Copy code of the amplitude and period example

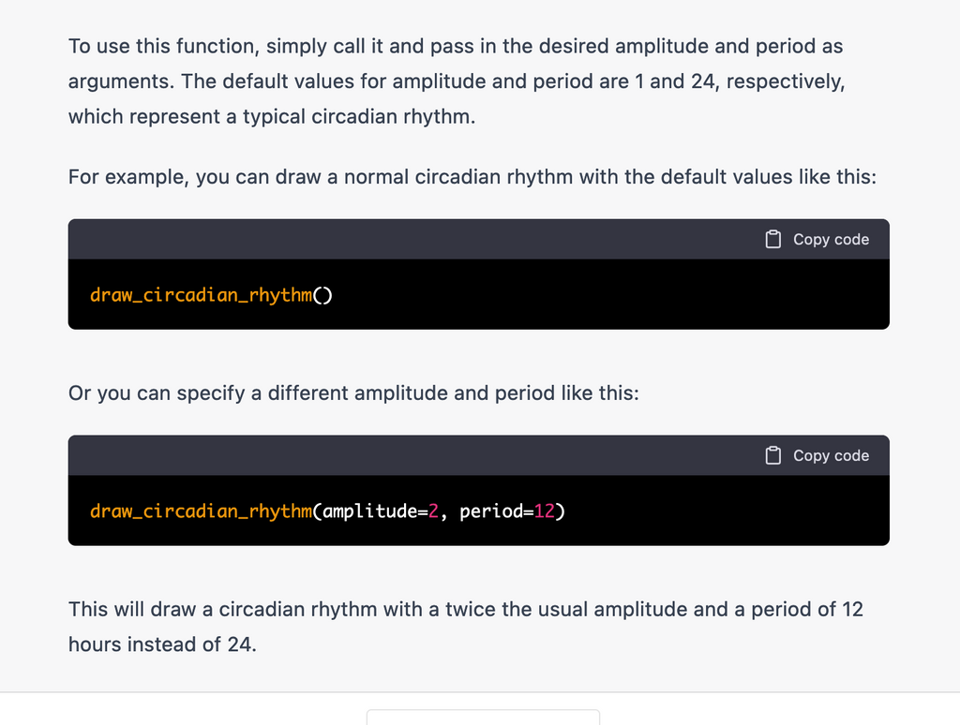[x=817, y=456]
